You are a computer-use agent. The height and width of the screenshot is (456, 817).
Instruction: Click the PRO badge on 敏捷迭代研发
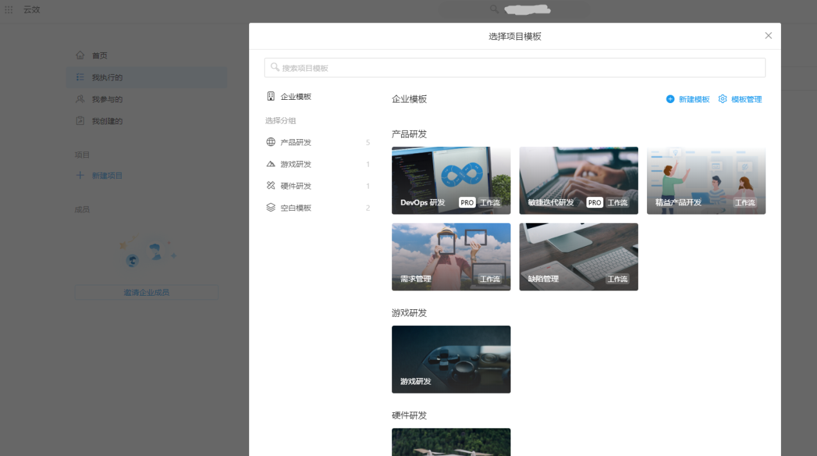point(594,202)
